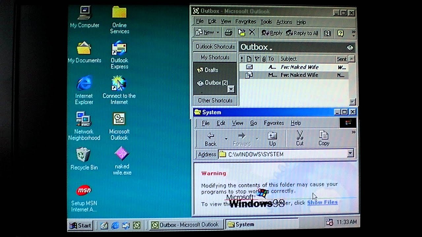Launch Outlook from quick launch bar

coord(136,225)
